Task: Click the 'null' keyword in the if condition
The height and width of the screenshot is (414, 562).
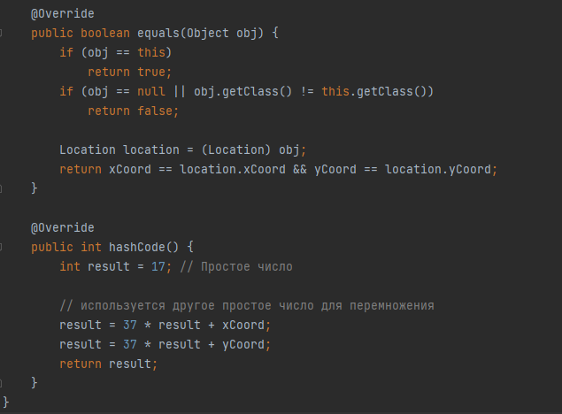Action: [x=151, y=91]
